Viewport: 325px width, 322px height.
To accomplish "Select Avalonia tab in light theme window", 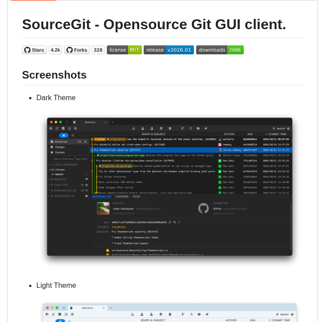I will click(87, 308).
